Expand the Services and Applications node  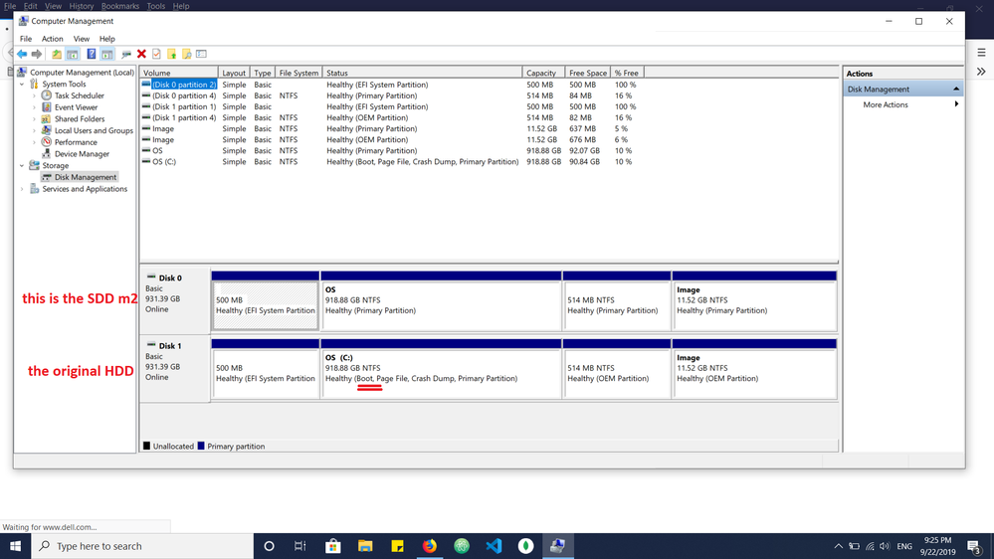coord(22,189)
